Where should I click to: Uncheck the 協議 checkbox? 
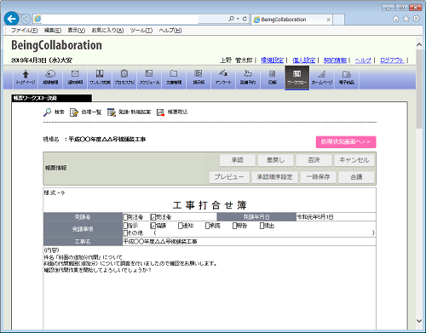tap(153, 226)
